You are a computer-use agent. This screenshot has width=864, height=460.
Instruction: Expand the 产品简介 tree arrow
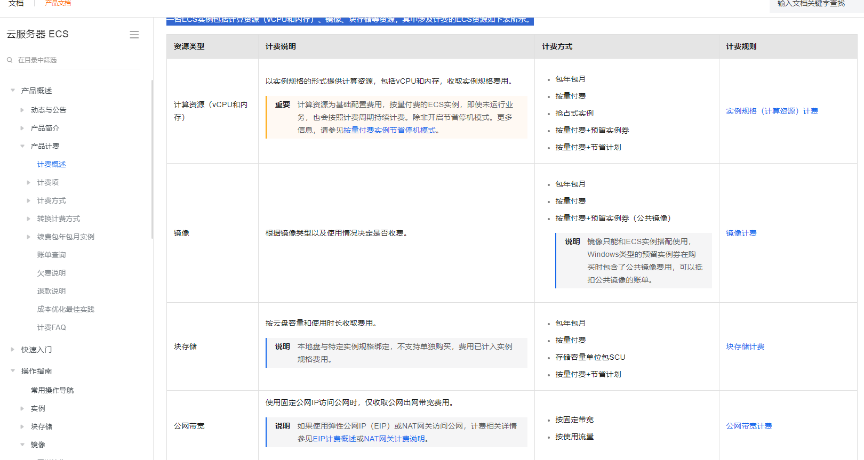tap(22, 128)
